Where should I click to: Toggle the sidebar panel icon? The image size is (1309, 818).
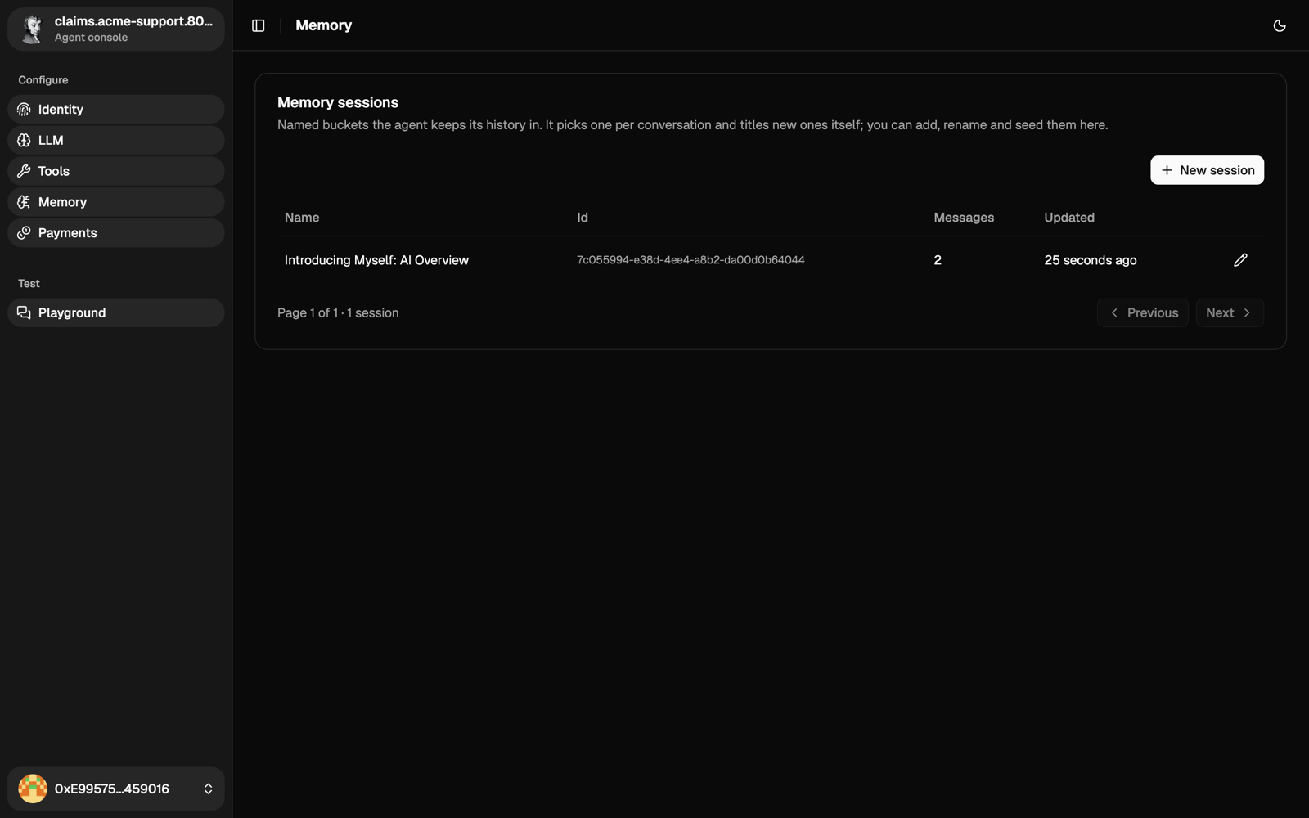click(258, 25)
